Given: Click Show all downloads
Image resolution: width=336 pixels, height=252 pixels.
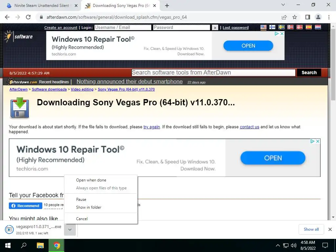Looking at the screenshot, I should (311, 229).
